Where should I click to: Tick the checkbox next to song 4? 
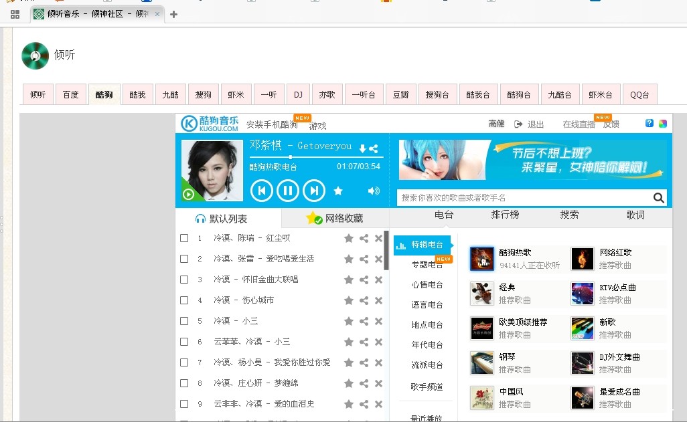(184, 300)
